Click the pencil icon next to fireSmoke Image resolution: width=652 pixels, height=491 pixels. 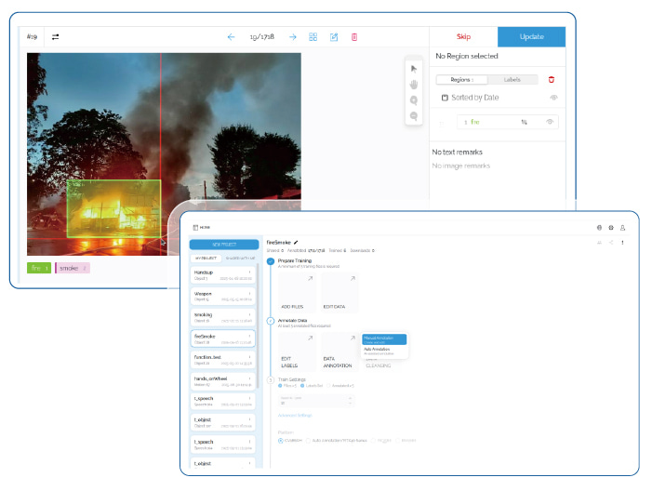tap(296, 242)
